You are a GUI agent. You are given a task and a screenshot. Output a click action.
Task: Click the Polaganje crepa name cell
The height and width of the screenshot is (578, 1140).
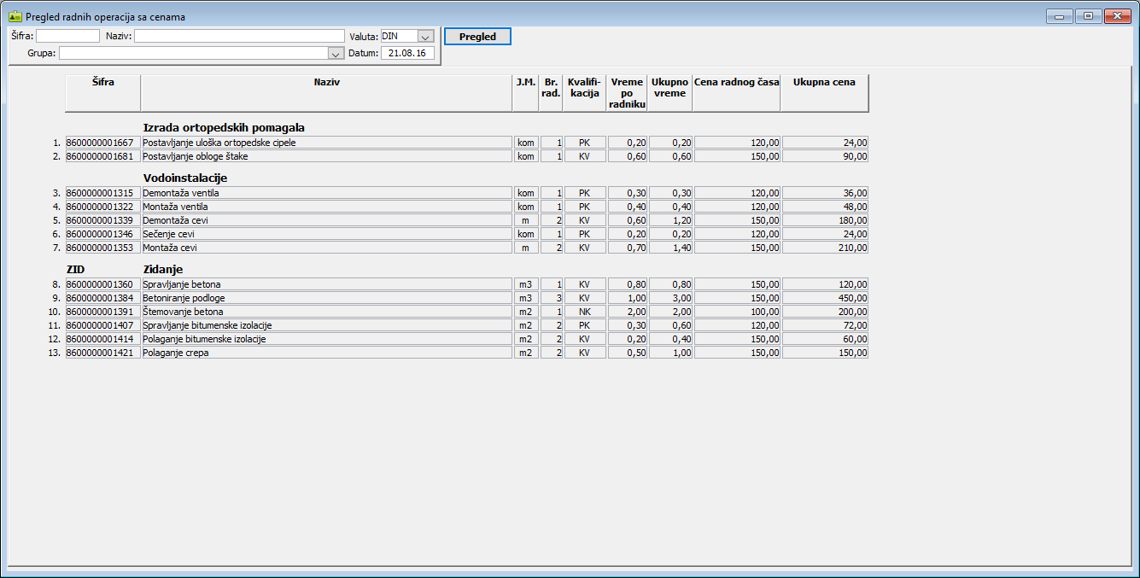point(326,353)
